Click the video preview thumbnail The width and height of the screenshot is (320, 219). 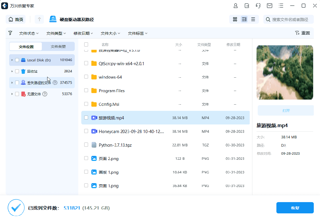tap(285, 72)
